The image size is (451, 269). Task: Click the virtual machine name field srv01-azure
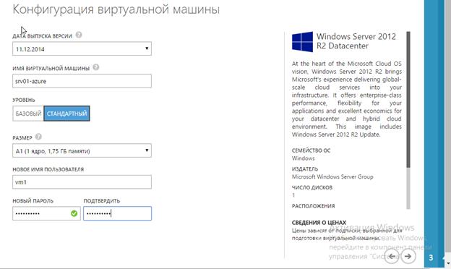(x=82, y=81)
